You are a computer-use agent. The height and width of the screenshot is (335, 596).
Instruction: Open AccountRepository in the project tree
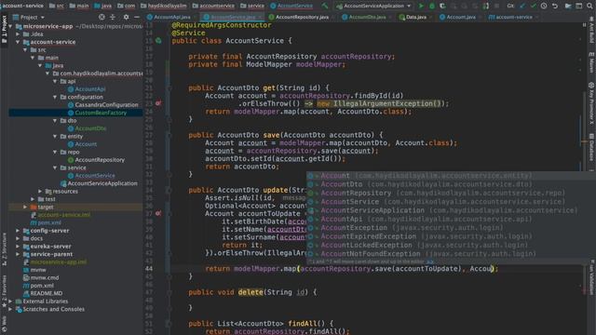point(100,160)
